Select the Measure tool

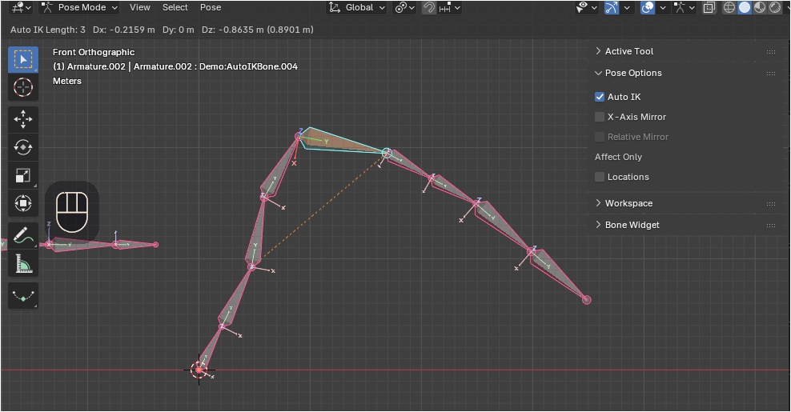click(x=23, y=264)
